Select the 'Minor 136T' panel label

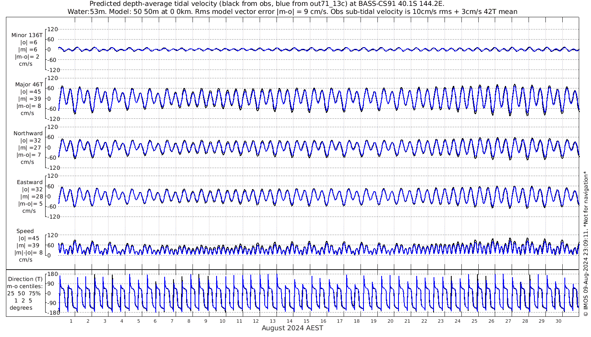coord(27,35)
